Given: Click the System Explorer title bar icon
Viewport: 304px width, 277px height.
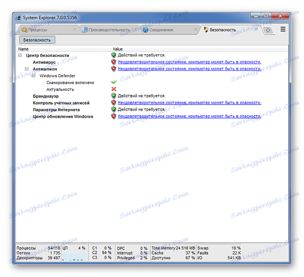Looking at the screenshot, I should (18, 18).
